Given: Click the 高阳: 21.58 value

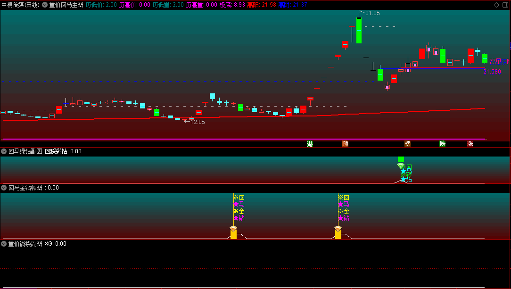Looking at the screenshot, I should click(262, 5).
